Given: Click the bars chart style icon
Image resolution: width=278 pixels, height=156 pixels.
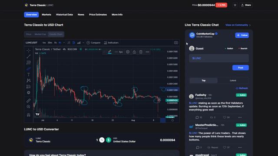Looking at the screenshot, I should [69, 42].
